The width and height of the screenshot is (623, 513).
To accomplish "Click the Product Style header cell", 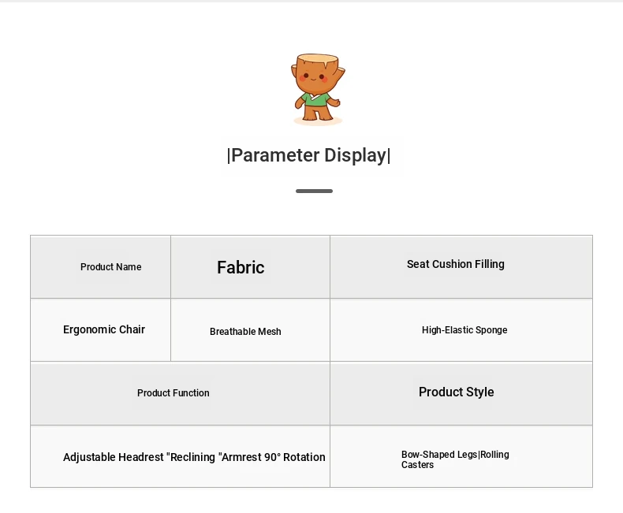I will 461,393.
